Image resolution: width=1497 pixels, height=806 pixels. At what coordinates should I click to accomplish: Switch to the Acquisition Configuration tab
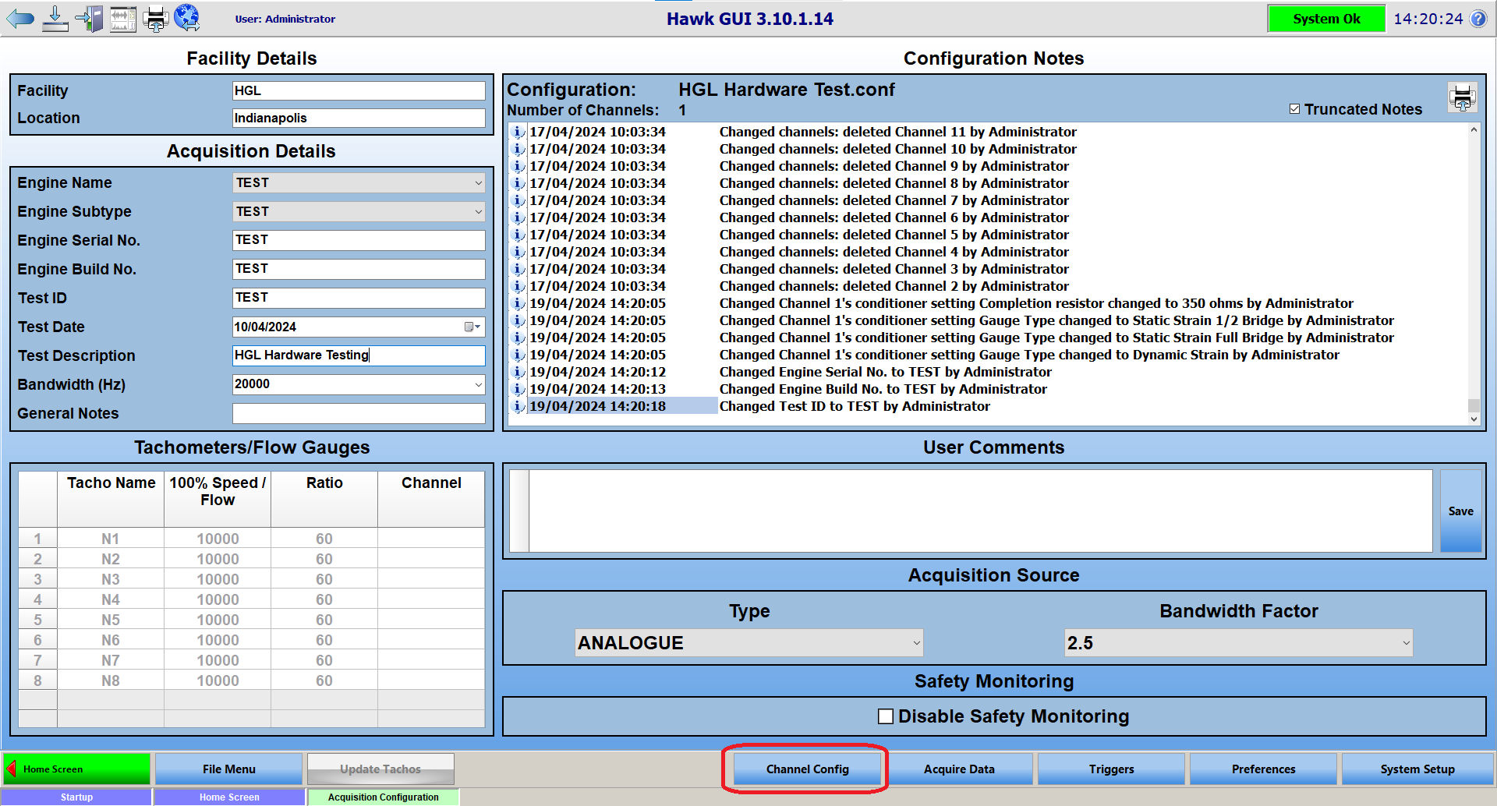point(383,797)
